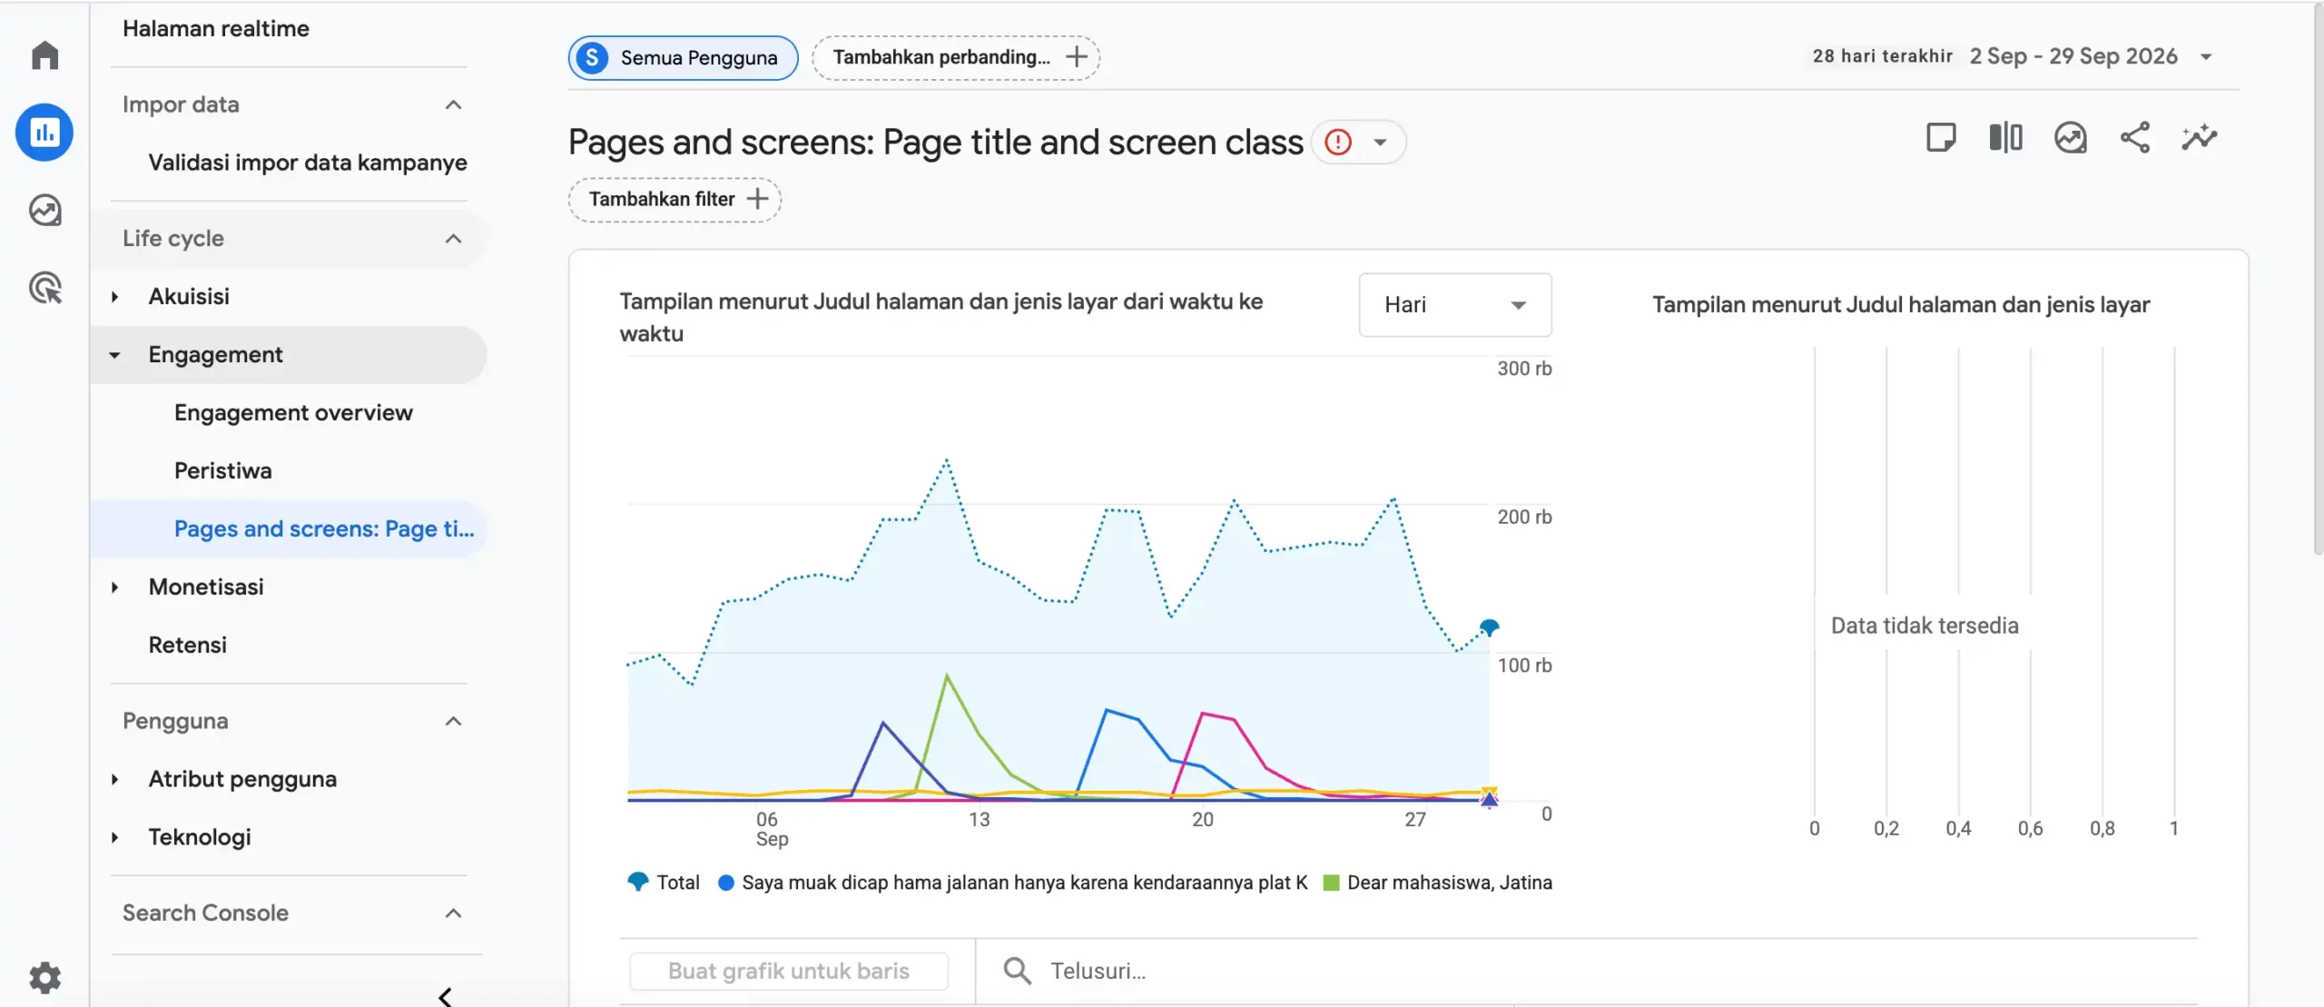Collapse the Search Console section

pyautogui.click(x=454, y=913)
